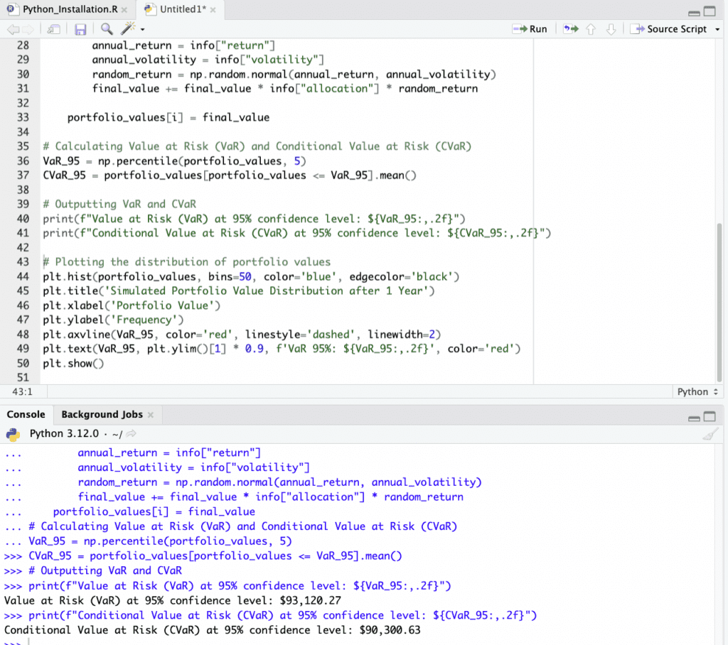Click the Save document floppy disk icon

80,29
